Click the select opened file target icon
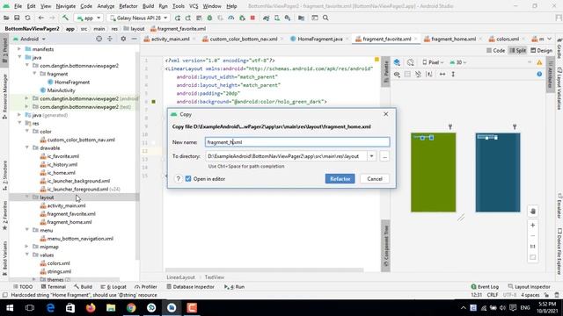 (x=99, y=39)
